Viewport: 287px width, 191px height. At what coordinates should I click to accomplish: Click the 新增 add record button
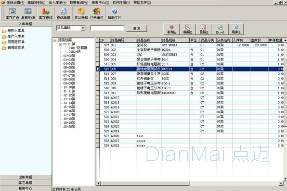click(x=171, y=29)
